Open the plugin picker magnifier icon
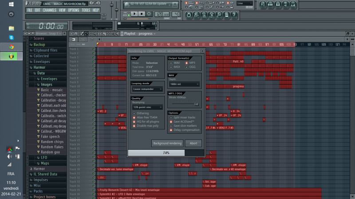Image resolution: width=355 pixels, height=199 pixels. coord(219,15)
